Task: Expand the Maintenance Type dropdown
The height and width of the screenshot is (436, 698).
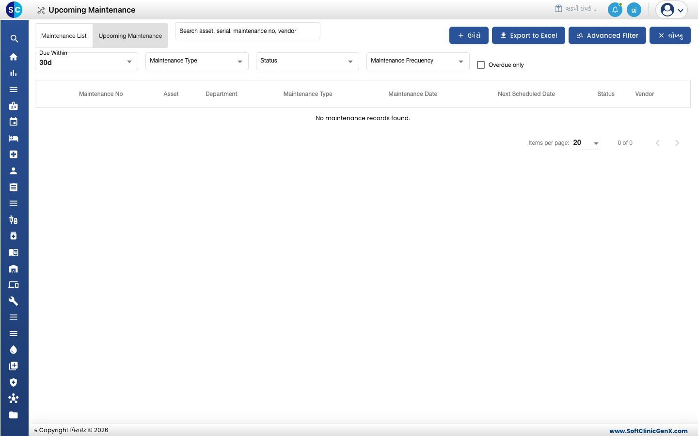Action: pyautogui.click(x=197, y=61)
